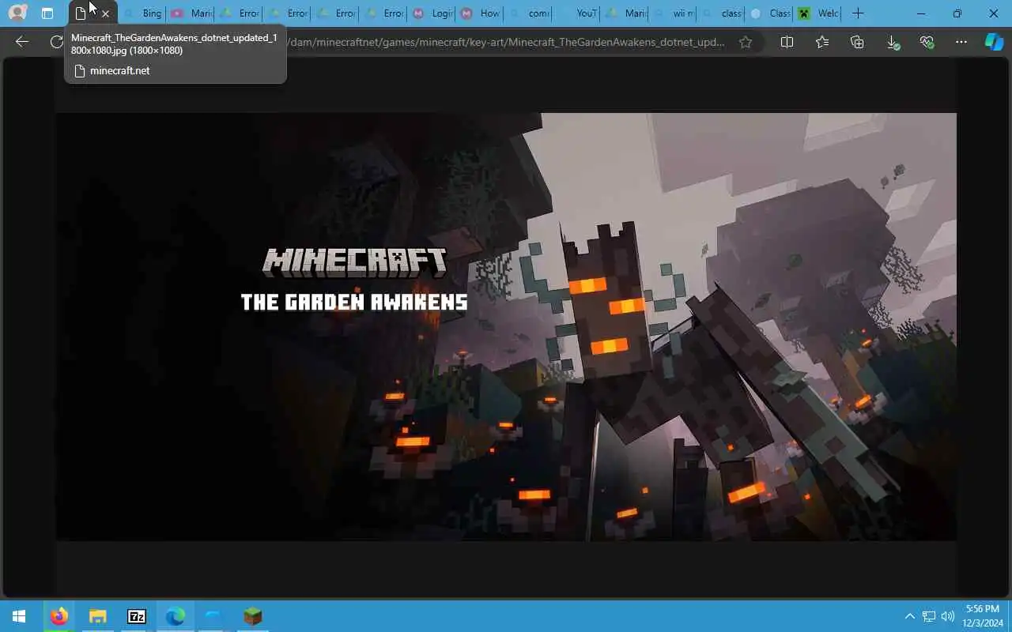Open Settings and more menu
Viewport: 1012px width, 632px height.
(x=961, y=42)
